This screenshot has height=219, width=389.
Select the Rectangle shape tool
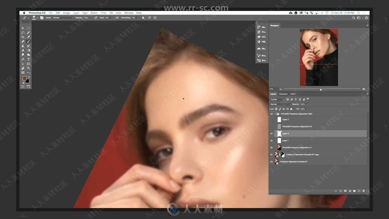coord(29,64)
